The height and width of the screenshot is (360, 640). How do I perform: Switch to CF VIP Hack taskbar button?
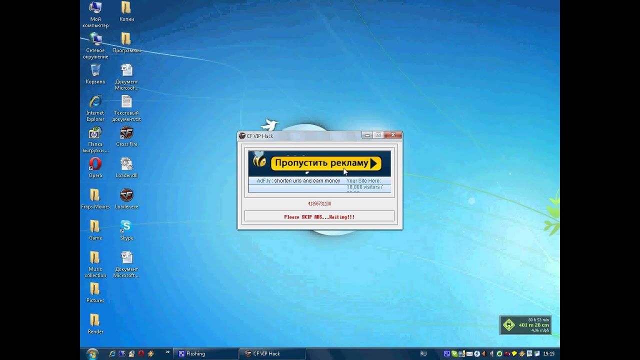coord(272,353)
